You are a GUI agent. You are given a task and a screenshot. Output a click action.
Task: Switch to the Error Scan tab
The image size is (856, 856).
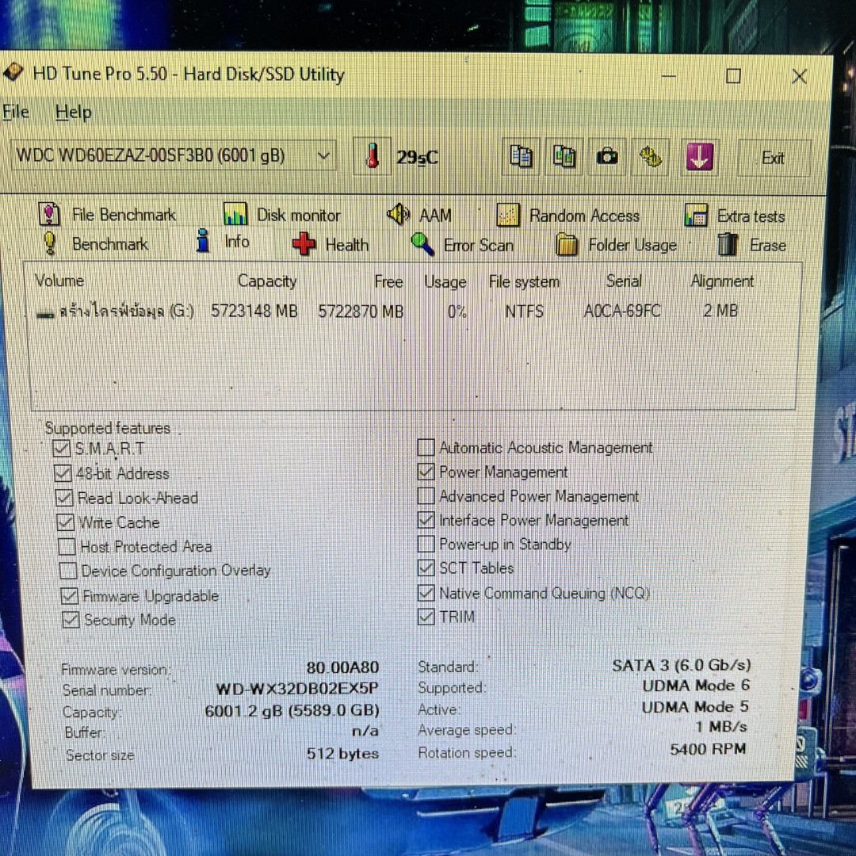pyautogui.click(x=463, y=246)
